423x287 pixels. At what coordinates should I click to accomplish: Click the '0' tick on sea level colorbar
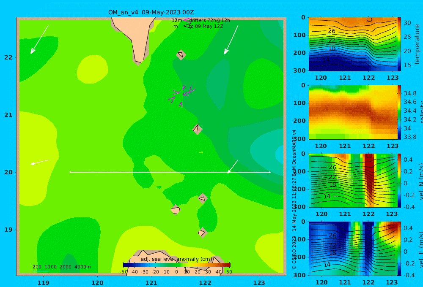[176, 272]
